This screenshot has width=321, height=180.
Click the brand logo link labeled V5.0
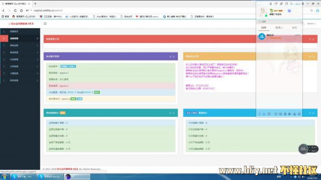tap(21, 24)
